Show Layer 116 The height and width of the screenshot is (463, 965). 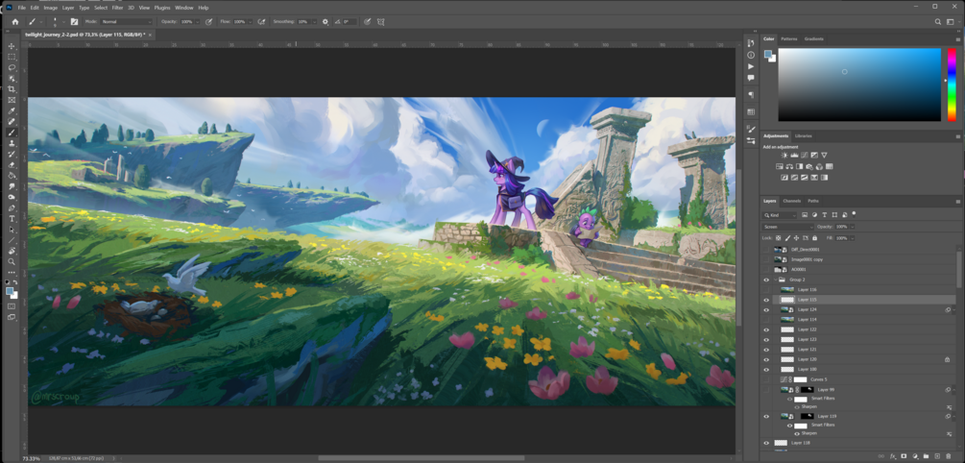tap(766, 289)
